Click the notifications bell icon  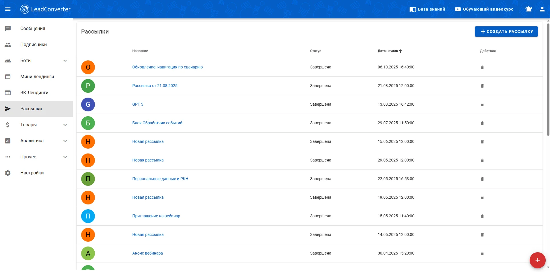[x=528, y=9]
